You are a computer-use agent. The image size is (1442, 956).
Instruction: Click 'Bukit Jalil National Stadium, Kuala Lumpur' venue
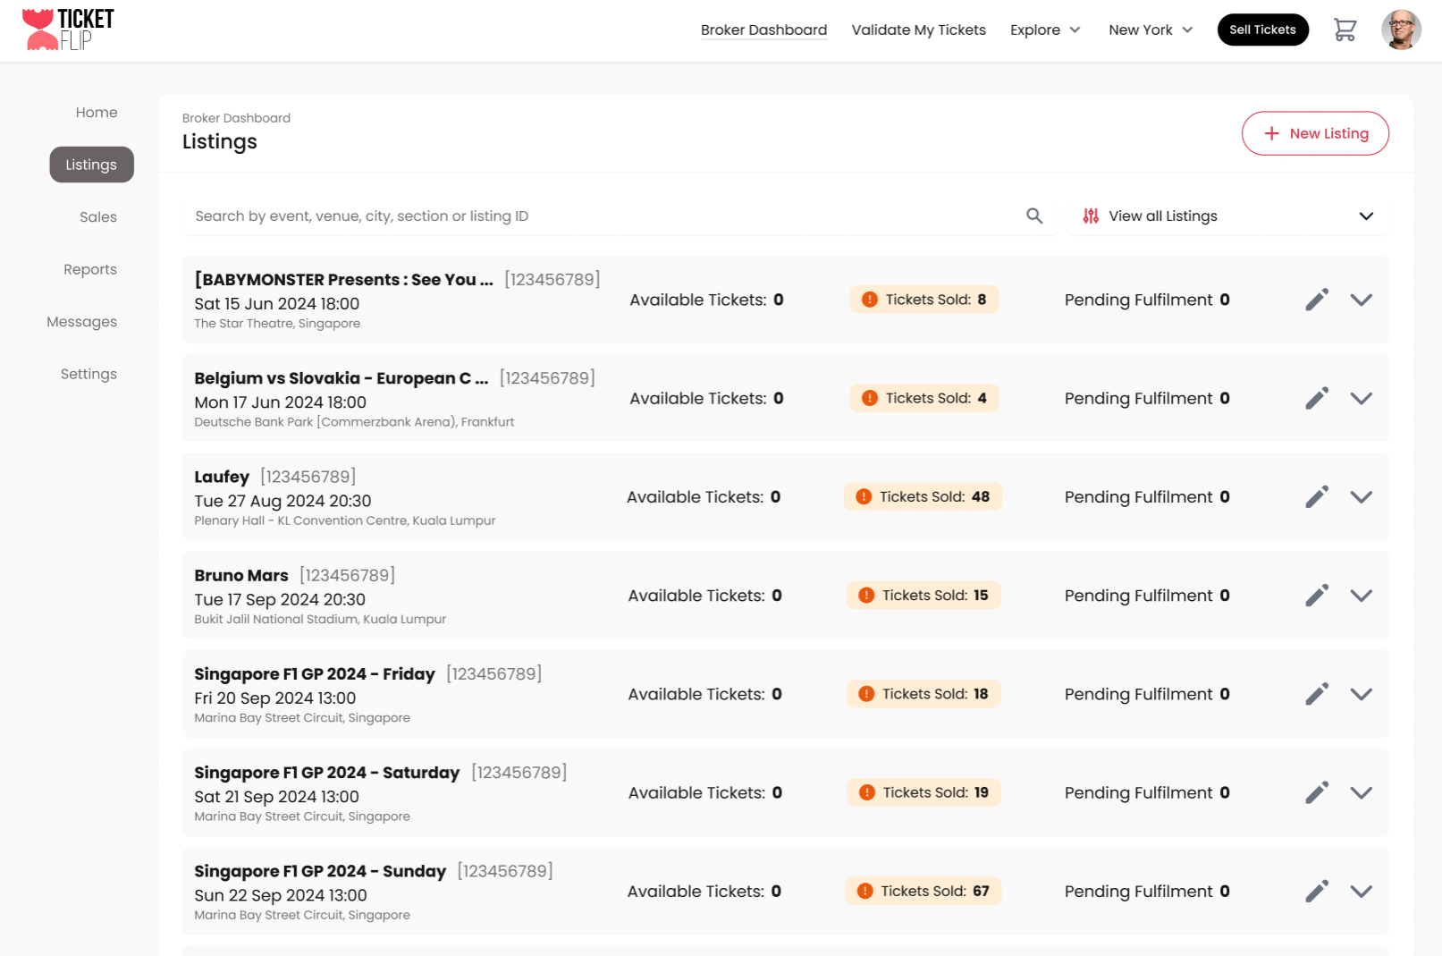point(320,619)
